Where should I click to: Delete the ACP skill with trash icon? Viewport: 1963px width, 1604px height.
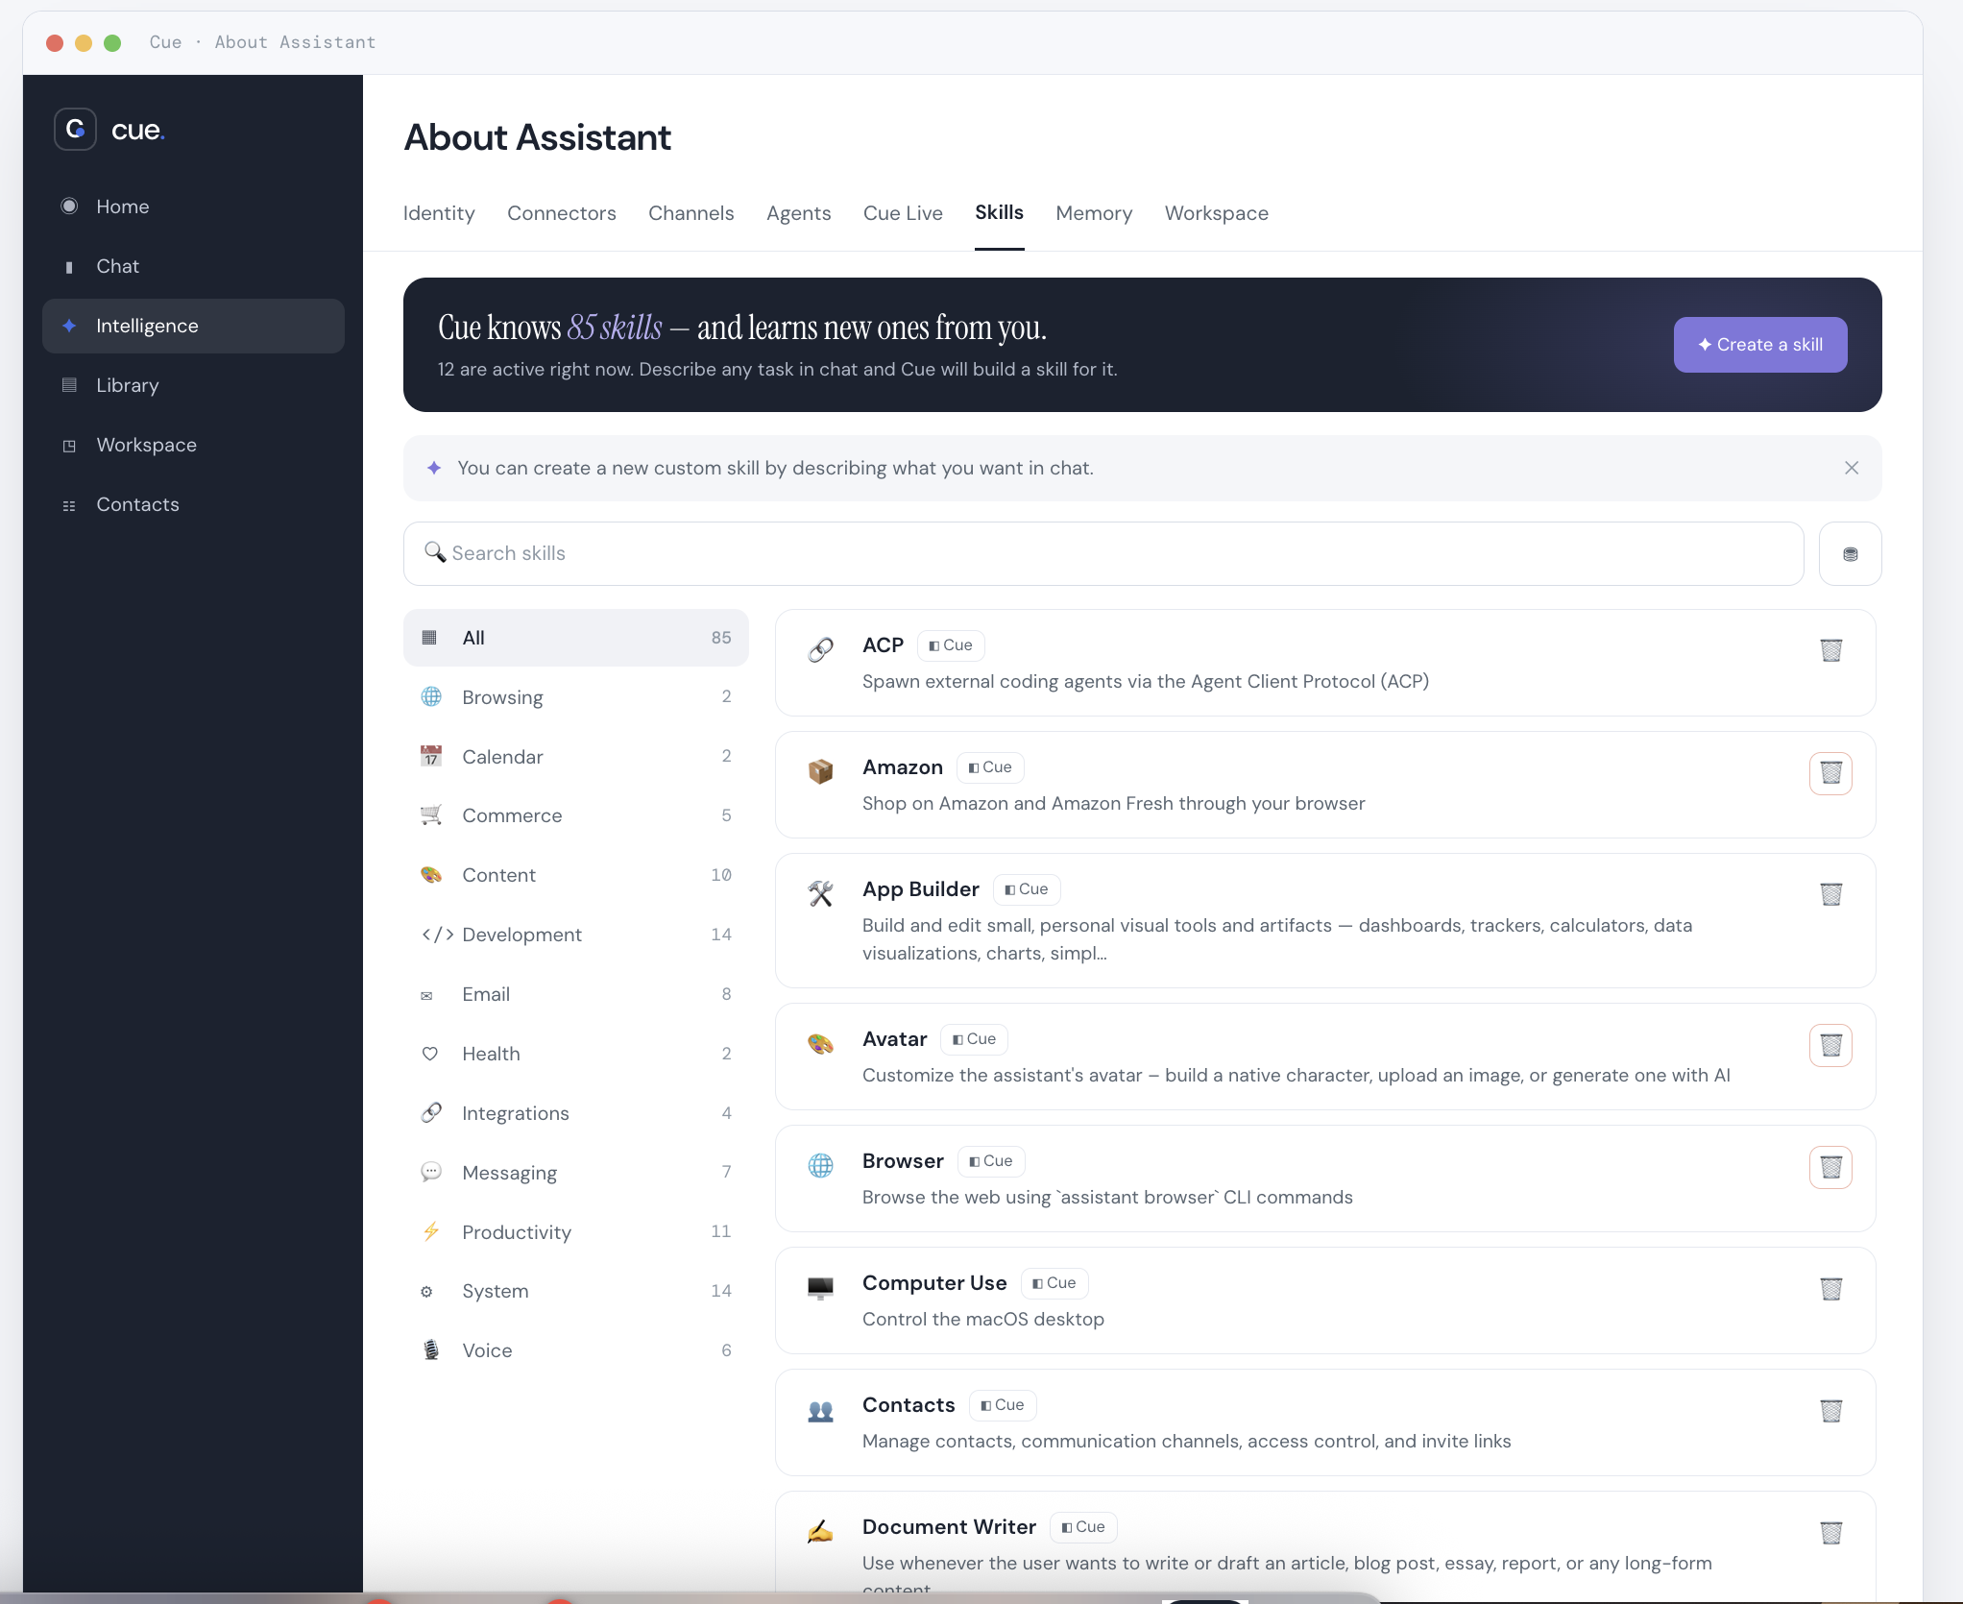1830,650
